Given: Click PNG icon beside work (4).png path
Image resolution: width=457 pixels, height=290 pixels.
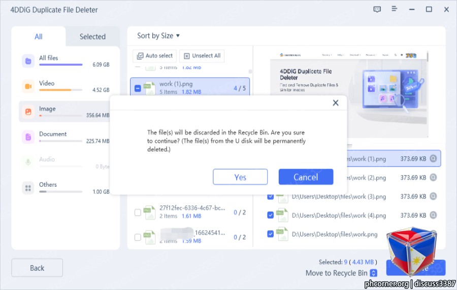Looking at the screenshot, I should click(x=282, y=215).
